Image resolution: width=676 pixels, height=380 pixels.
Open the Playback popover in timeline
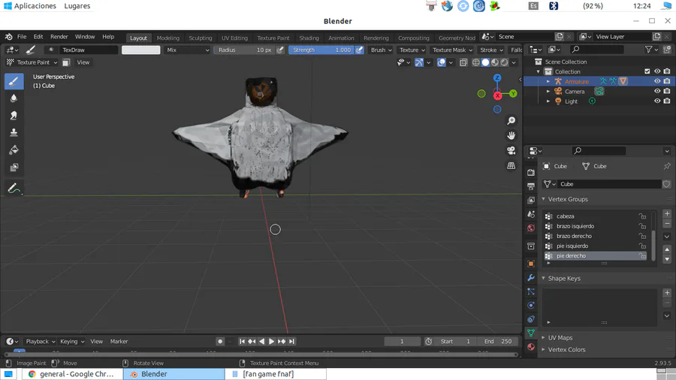click(x=40, y=341)
